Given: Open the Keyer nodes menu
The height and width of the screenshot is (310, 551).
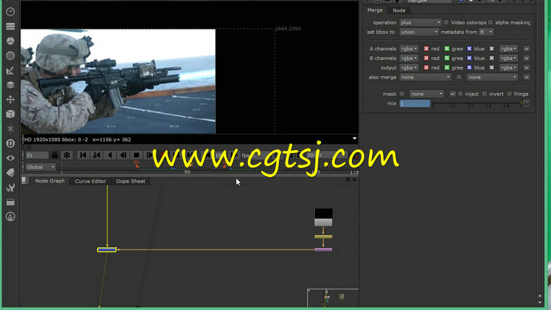Looking at the screenshot, I should click(x=10, y=70).
